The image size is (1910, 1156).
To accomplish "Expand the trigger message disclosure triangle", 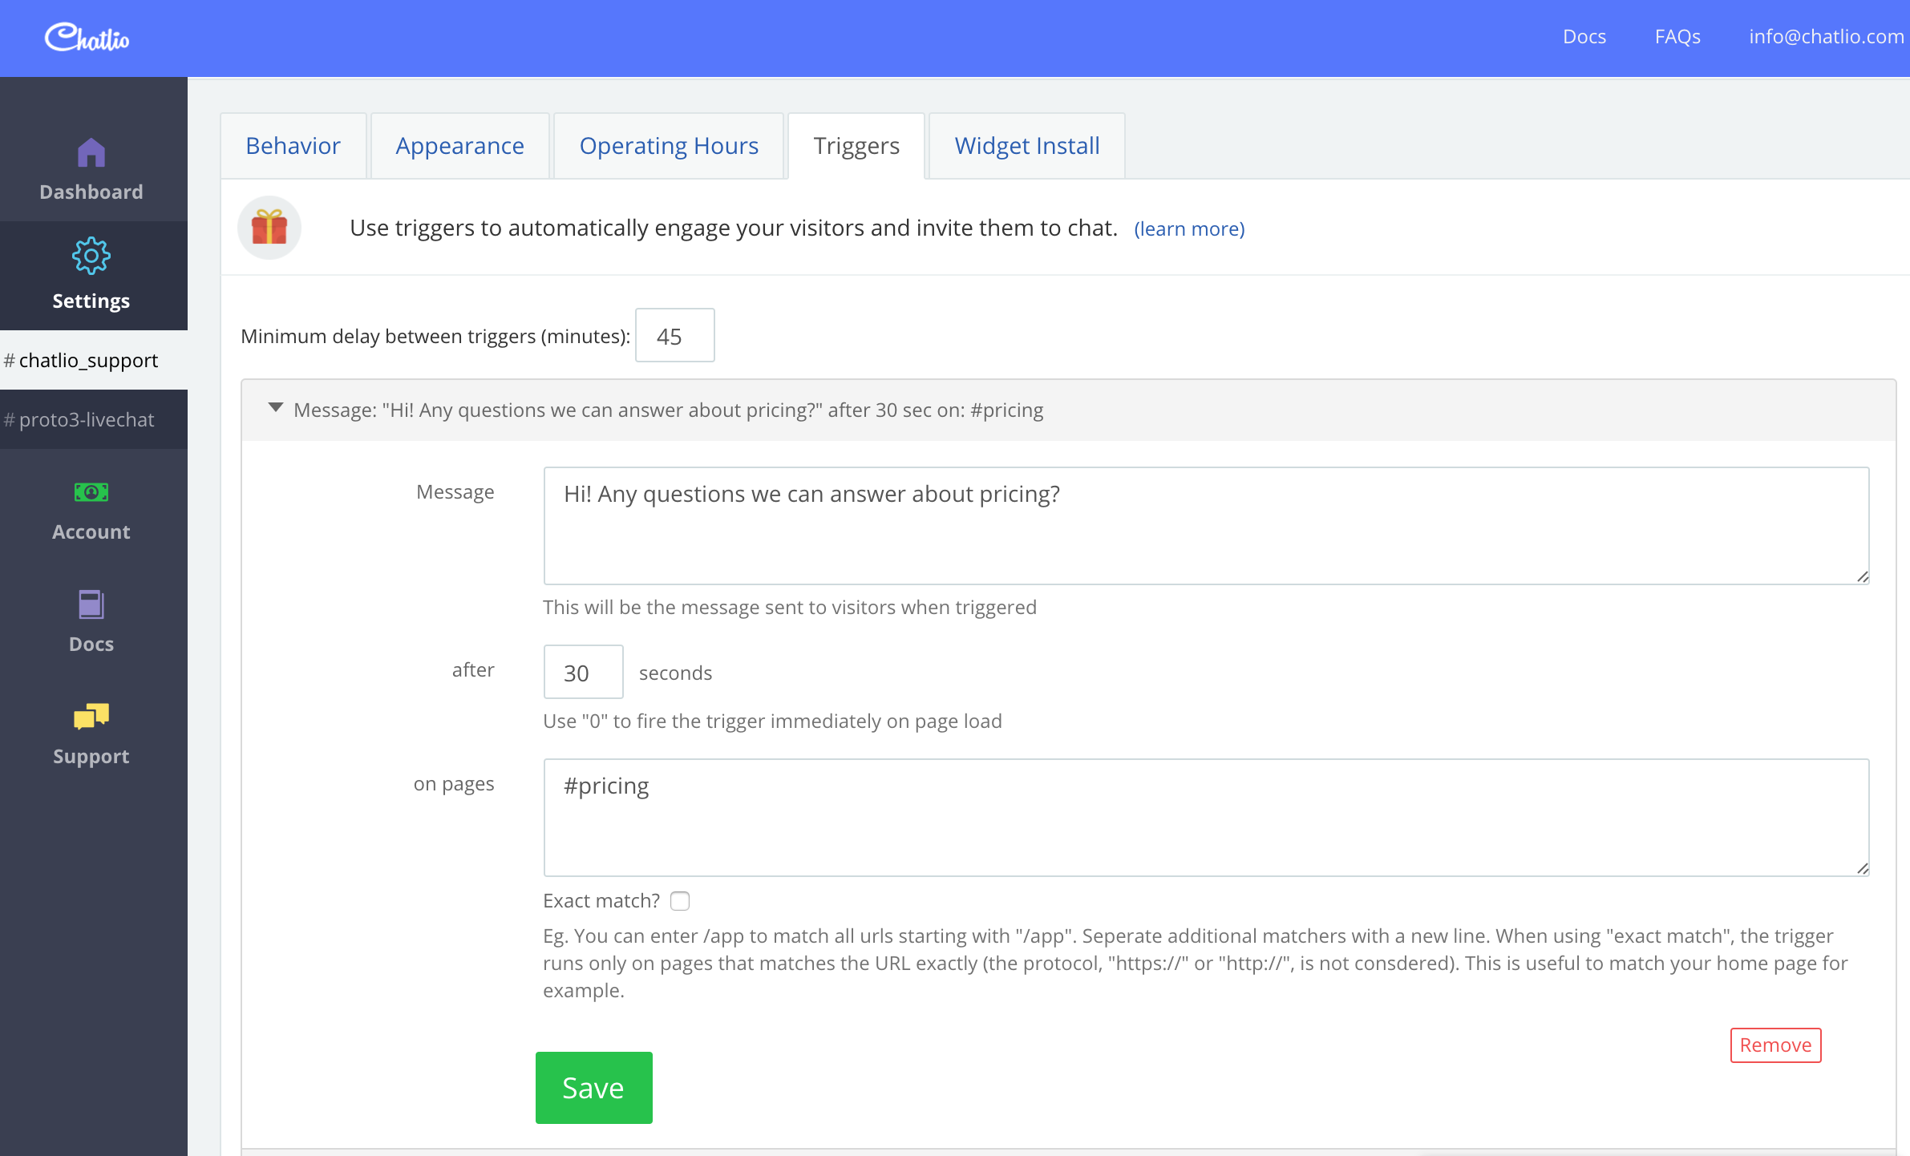I will pyautogui.click(x=277, y=409).
